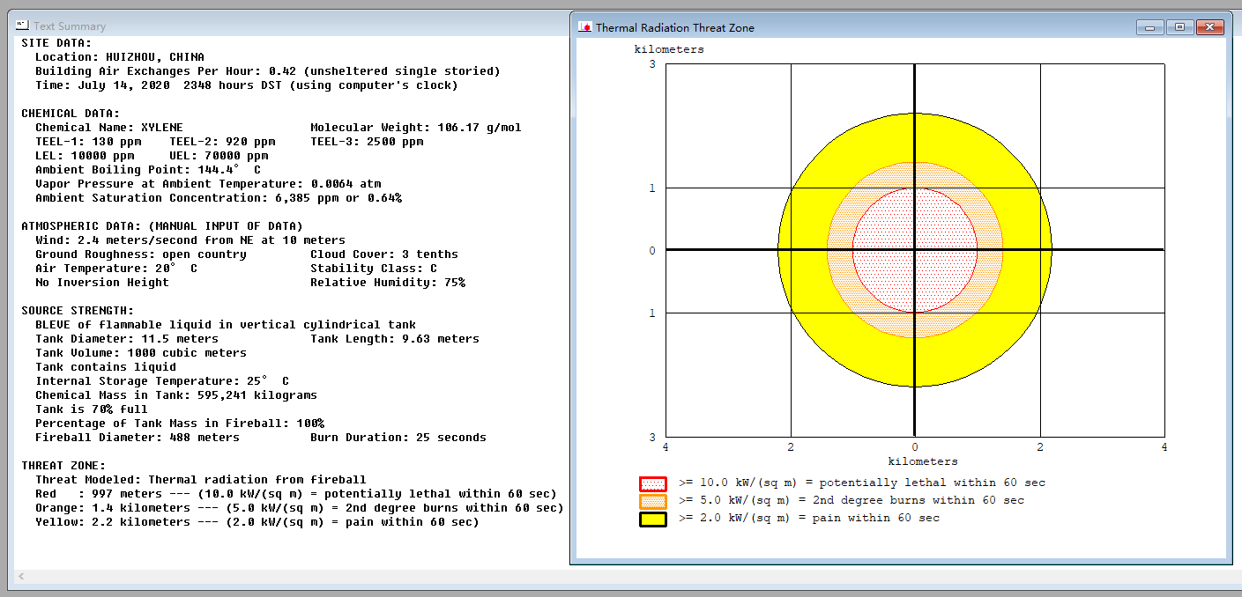Viewport: 1242px width, 597px height.
Task: Click 'TEEL-1: 130 ppm' value
Action: (88, 141)
